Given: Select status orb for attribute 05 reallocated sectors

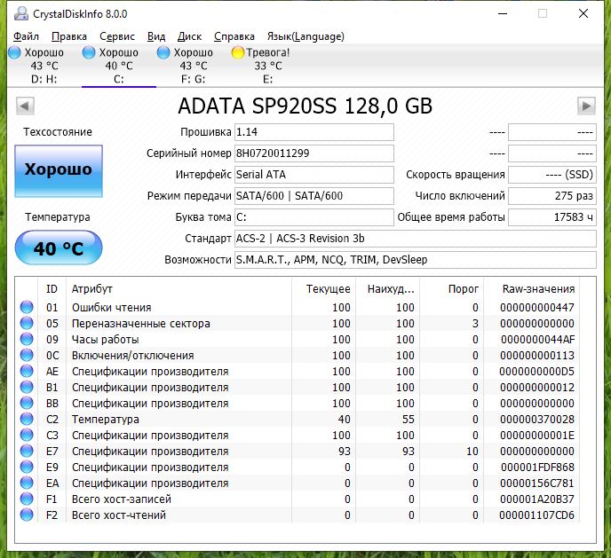Looking at the screenshot, I should [x=26, y=324].
